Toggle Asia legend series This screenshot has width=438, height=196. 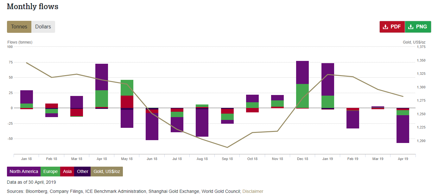coord(67,171)
